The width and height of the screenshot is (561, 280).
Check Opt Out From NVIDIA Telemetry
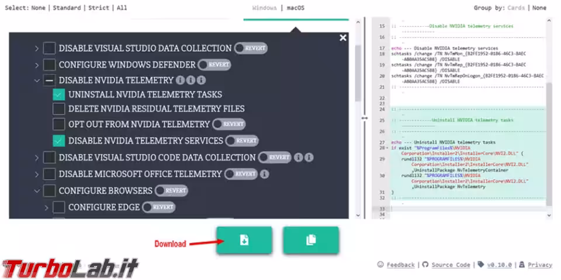click(58, 124)
